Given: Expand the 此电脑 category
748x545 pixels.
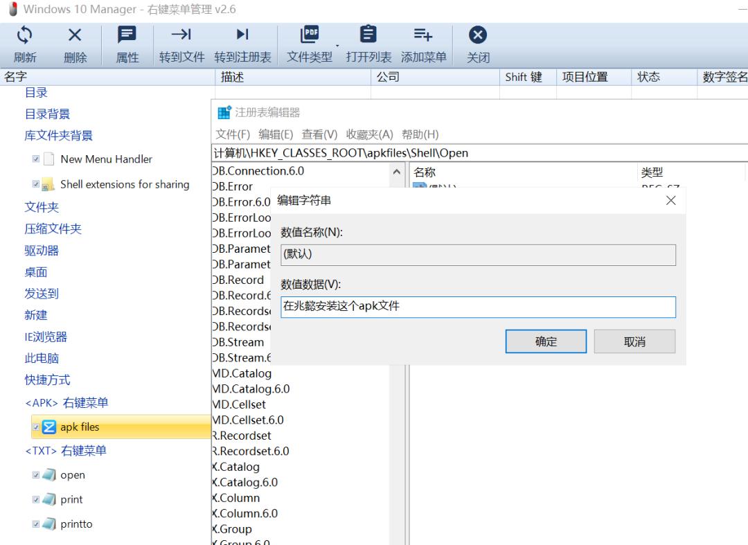Looking at the screenshot, I should 42,359.
